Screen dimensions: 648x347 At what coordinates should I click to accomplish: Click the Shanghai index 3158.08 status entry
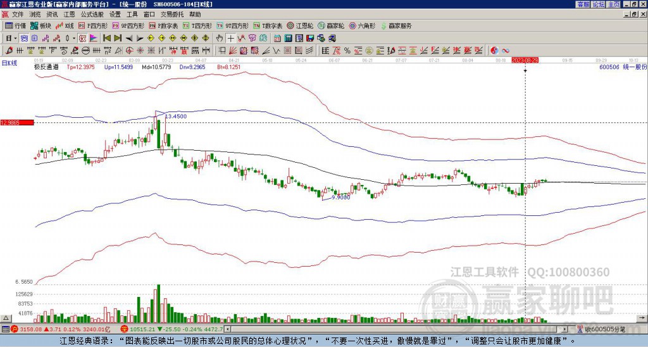tap(61, 329)
